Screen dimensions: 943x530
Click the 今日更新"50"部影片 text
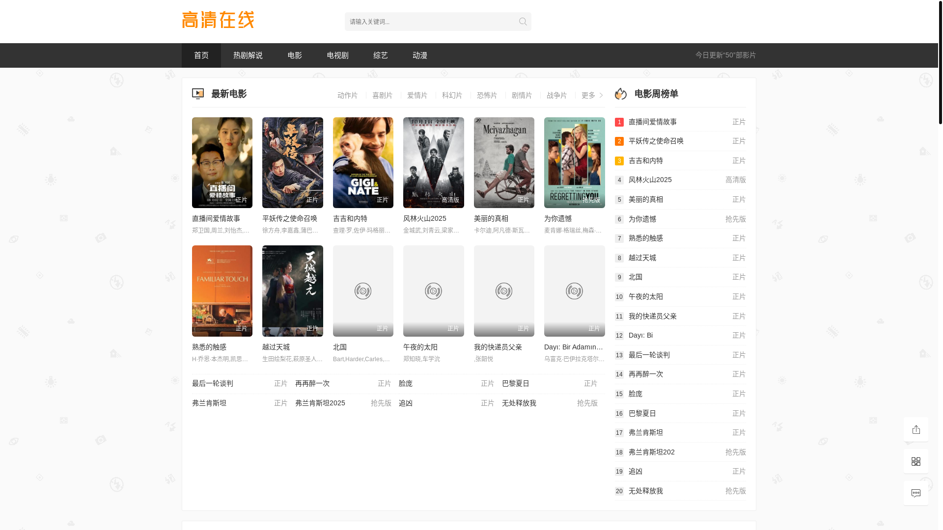pos(725,55)
